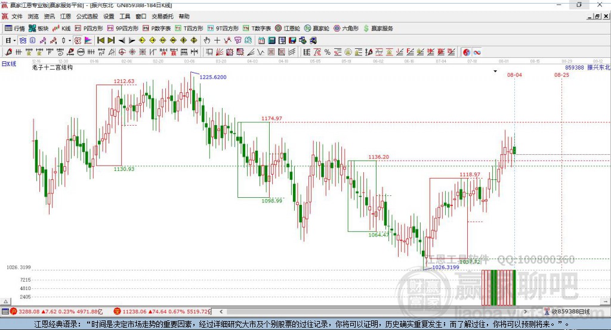Open the 工具 menu
This screenshot has height=330, width=611.
(125, 16)
